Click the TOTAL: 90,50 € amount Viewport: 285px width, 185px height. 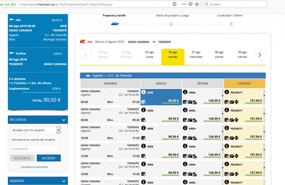coord(46,100)
